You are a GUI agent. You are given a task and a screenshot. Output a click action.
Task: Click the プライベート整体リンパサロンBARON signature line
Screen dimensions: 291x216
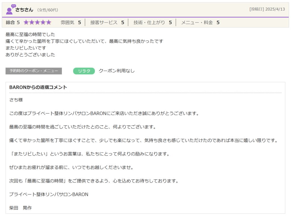(49, 194)
